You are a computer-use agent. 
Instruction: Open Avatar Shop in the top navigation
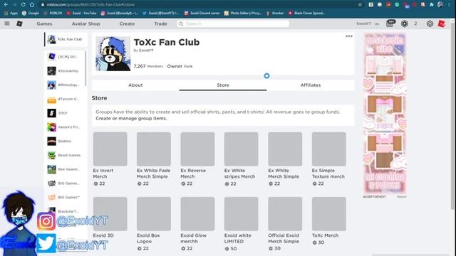85,23
